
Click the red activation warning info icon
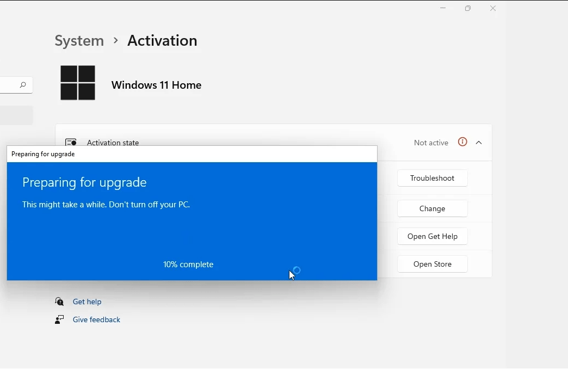pyautogui.click(x=462, y=142)
